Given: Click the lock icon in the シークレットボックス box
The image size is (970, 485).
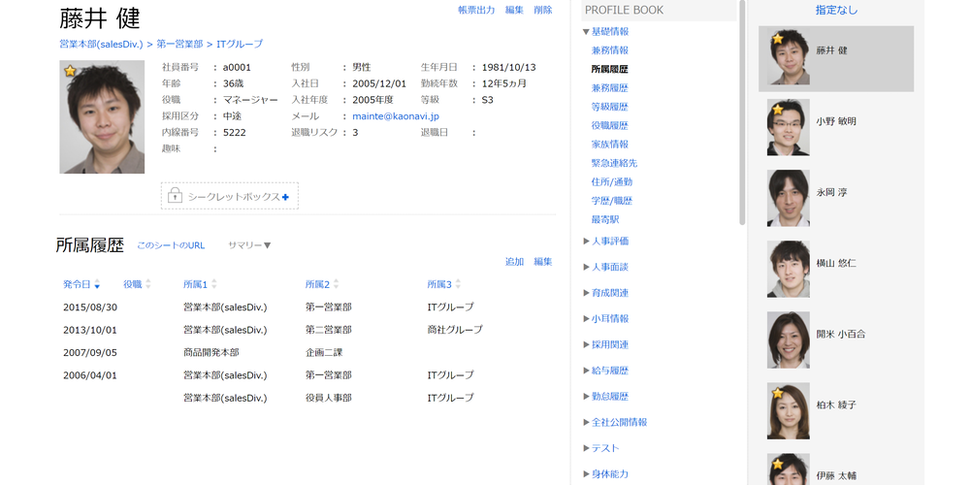Looking at the screenshot, I should [x=175, y=196].
